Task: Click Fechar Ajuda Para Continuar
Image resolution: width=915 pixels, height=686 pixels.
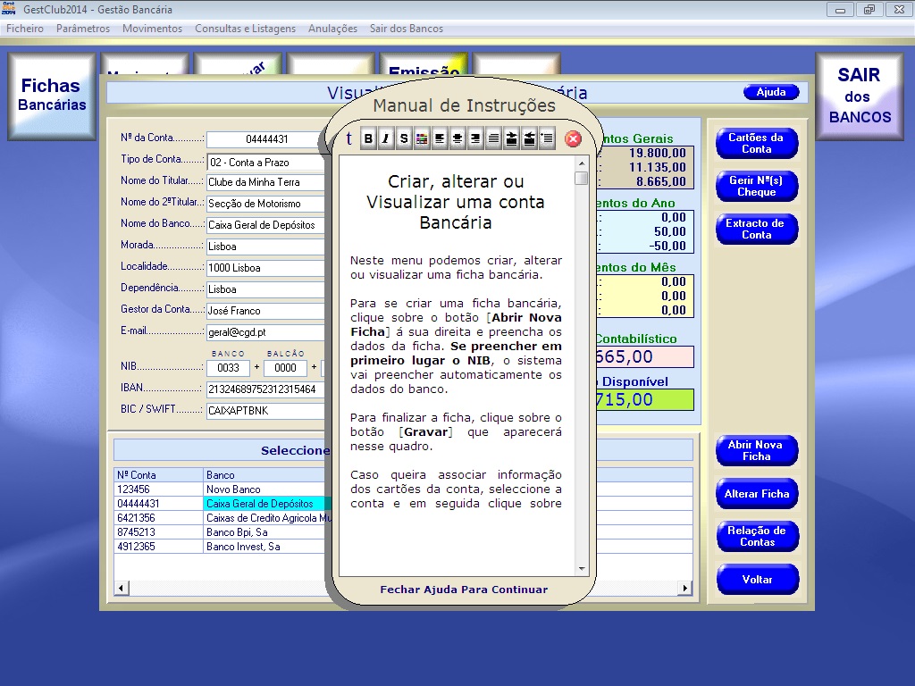Action: [464, 590]
